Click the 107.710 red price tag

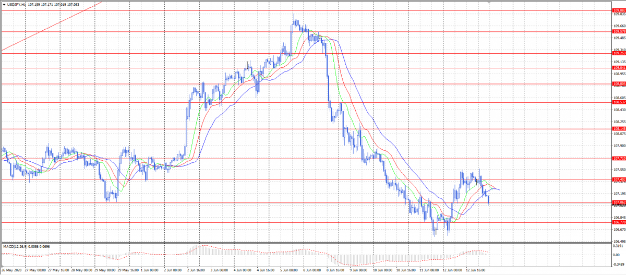619,158
